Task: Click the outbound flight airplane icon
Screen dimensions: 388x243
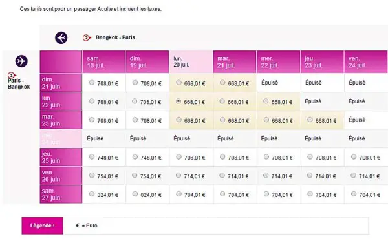Action: pyautogui.click(x=21, y=61)
